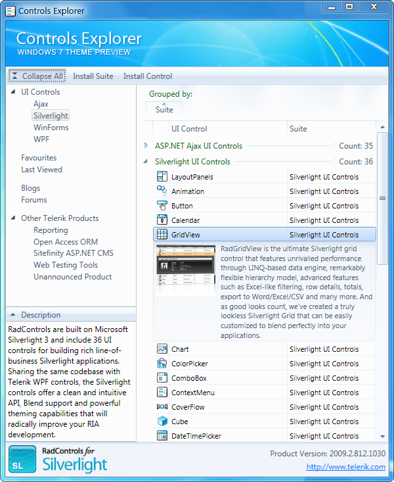
Task: Open the telerik.com hyperlink
Action: coord(346,467)
